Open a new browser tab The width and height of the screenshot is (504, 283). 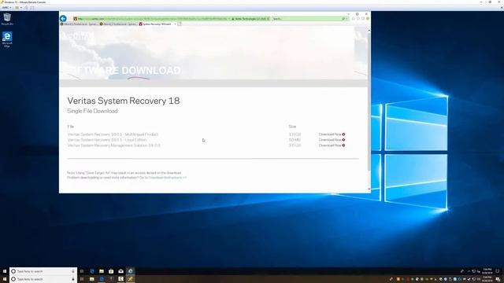point(180,24)
